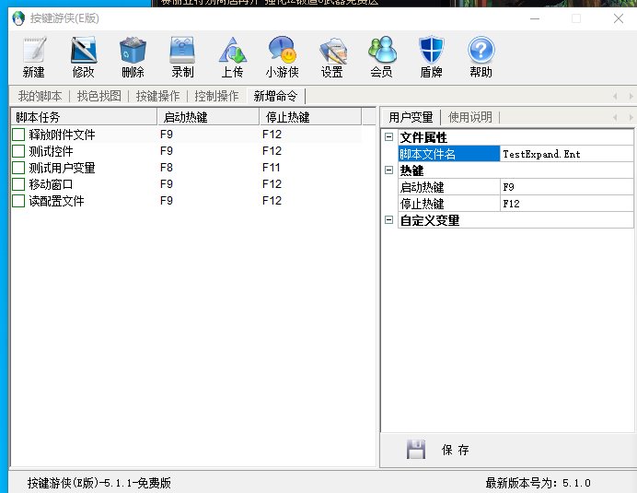Start recording with the 录制 icon

click(182, 51)
